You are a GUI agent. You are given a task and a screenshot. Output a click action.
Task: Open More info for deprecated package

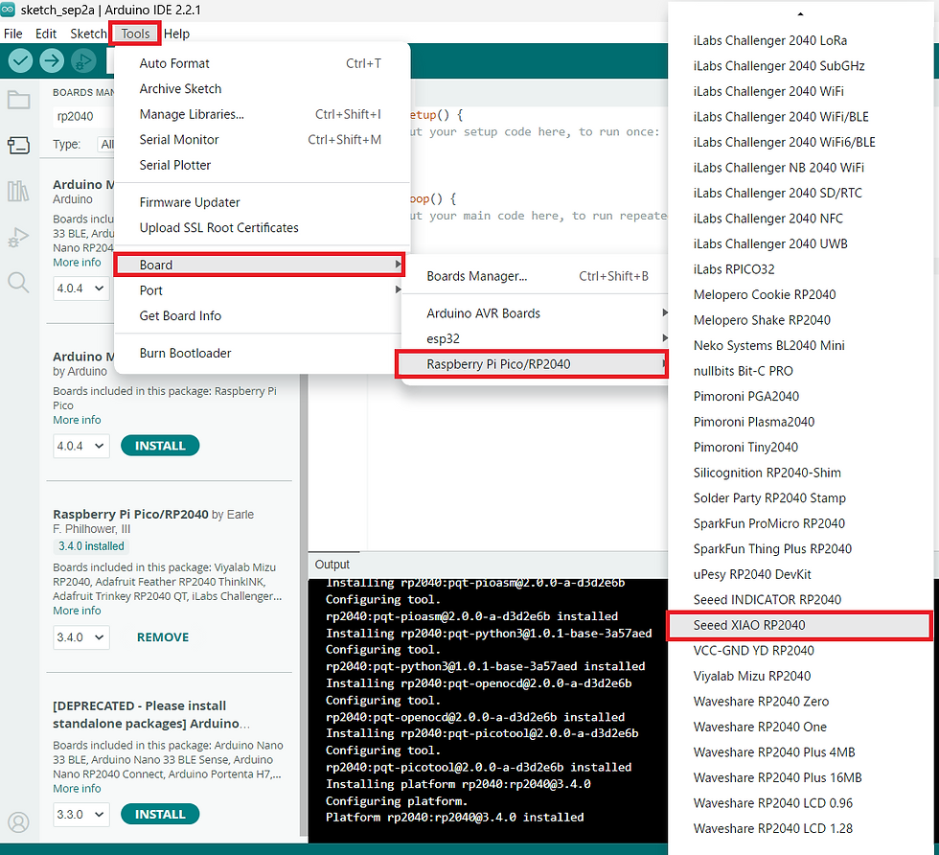tap(77, 789)
